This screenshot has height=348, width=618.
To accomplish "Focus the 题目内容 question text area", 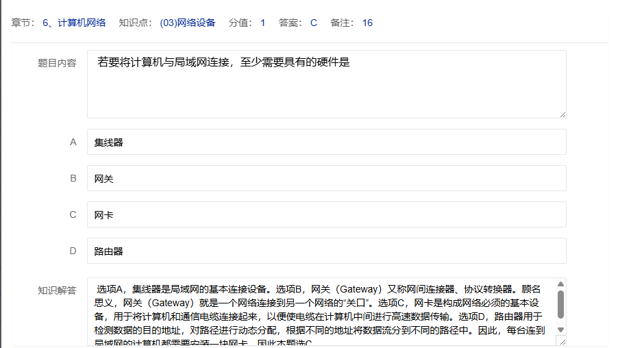I will [x=326, y=84].
